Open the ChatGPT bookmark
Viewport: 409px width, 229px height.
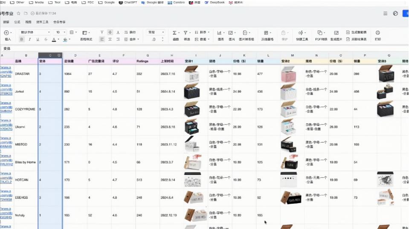tap(128, 3)
